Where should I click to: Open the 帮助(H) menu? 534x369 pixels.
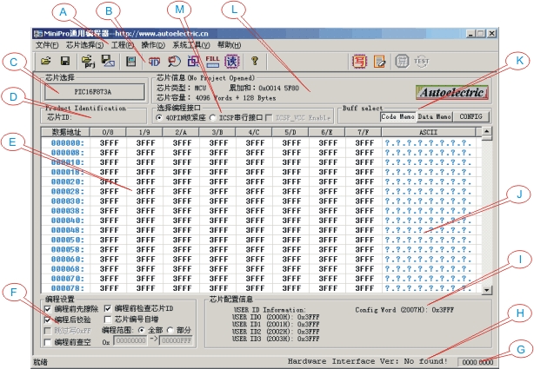pos(230,45)
